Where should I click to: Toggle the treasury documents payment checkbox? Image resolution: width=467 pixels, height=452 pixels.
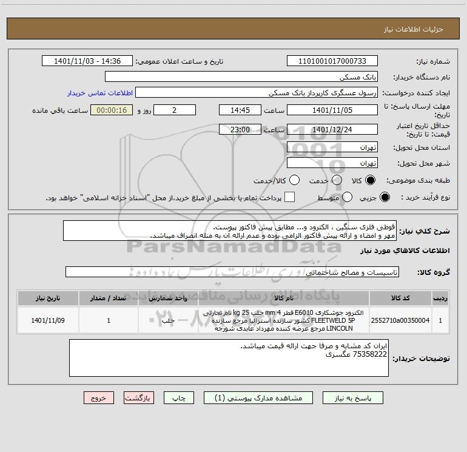290,197
